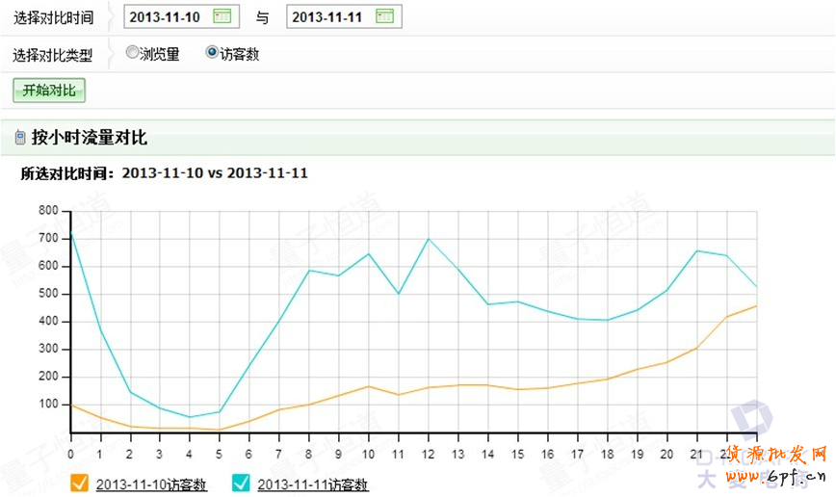Click the 2013-11-10访客数 legend label
The image size is (836, 497).
pyautogui.click(x=151, y=484)
